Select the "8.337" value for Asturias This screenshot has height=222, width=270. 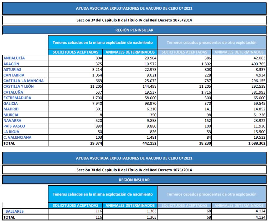pyautogui.click(x=261, y=70)
